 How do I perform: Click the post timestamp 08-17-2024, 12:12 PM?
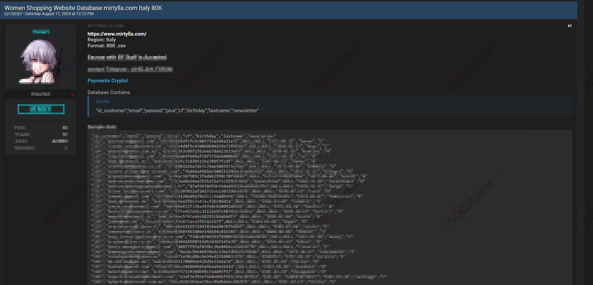(x=105, y=26)
